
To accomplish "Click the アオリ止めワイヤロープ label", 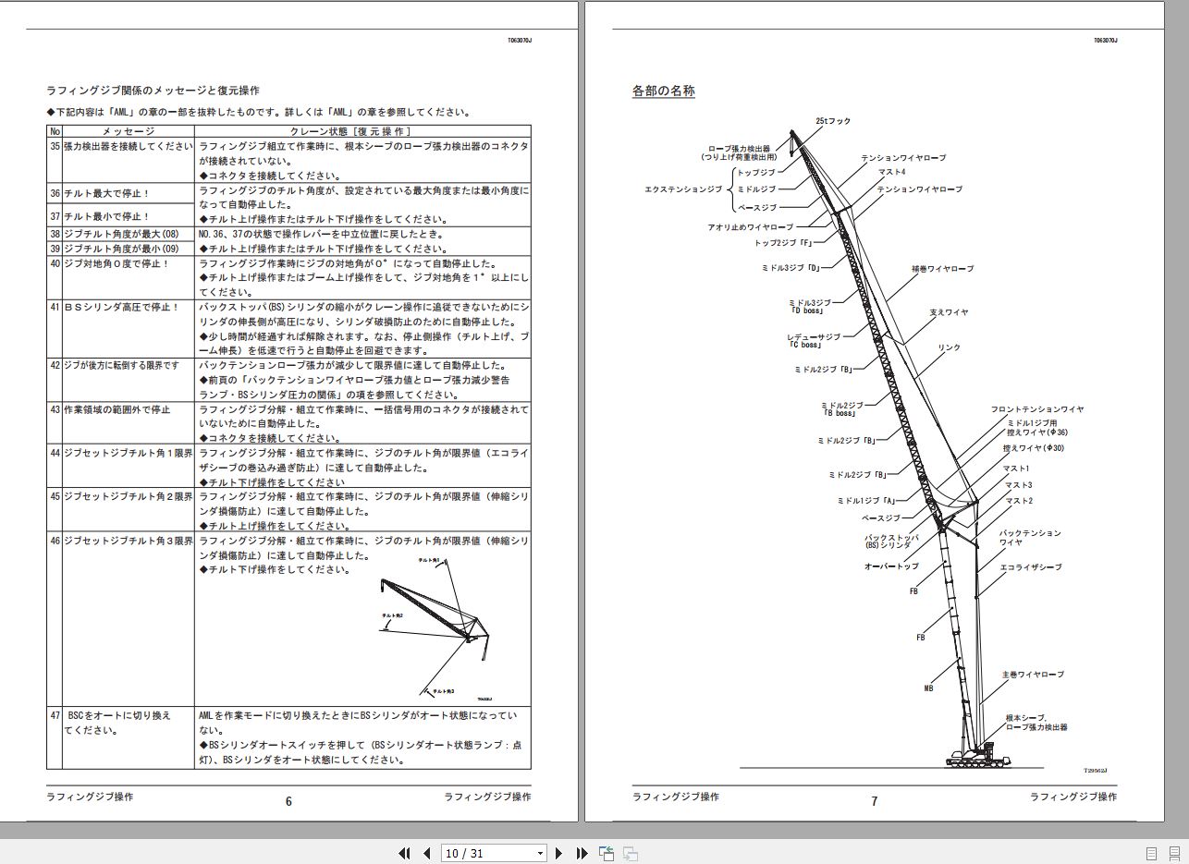I will tap(751, 226).
